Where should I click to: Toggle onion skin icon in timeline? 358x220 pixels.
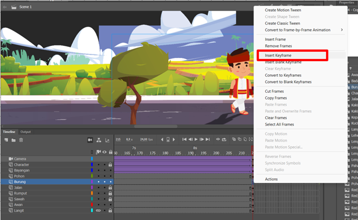234,139
